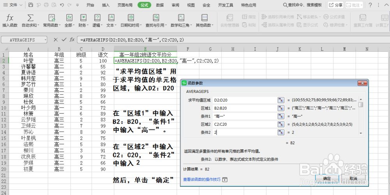Click range selector icon for 条件2
Image resolution: width=390 pixels, height=195 pixels.
tap(281, 132)
